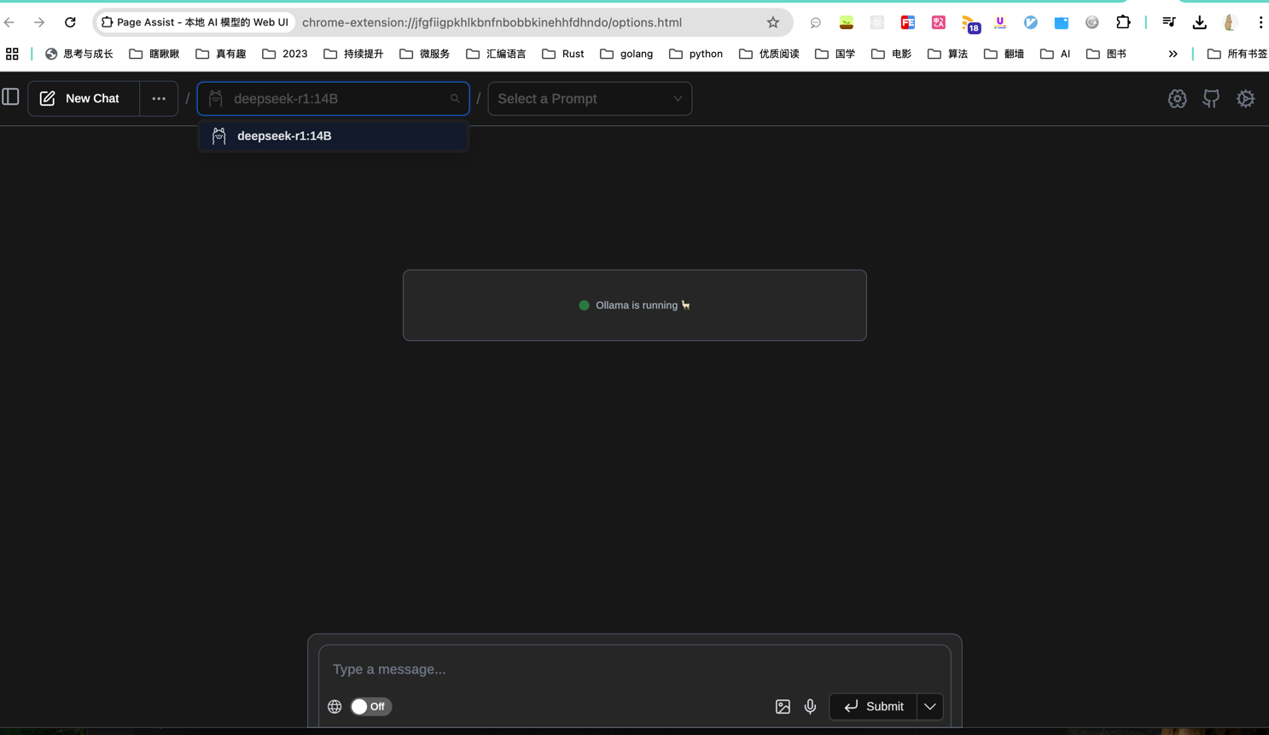Click the Page Assist site info chip

(x=195, y=22)
